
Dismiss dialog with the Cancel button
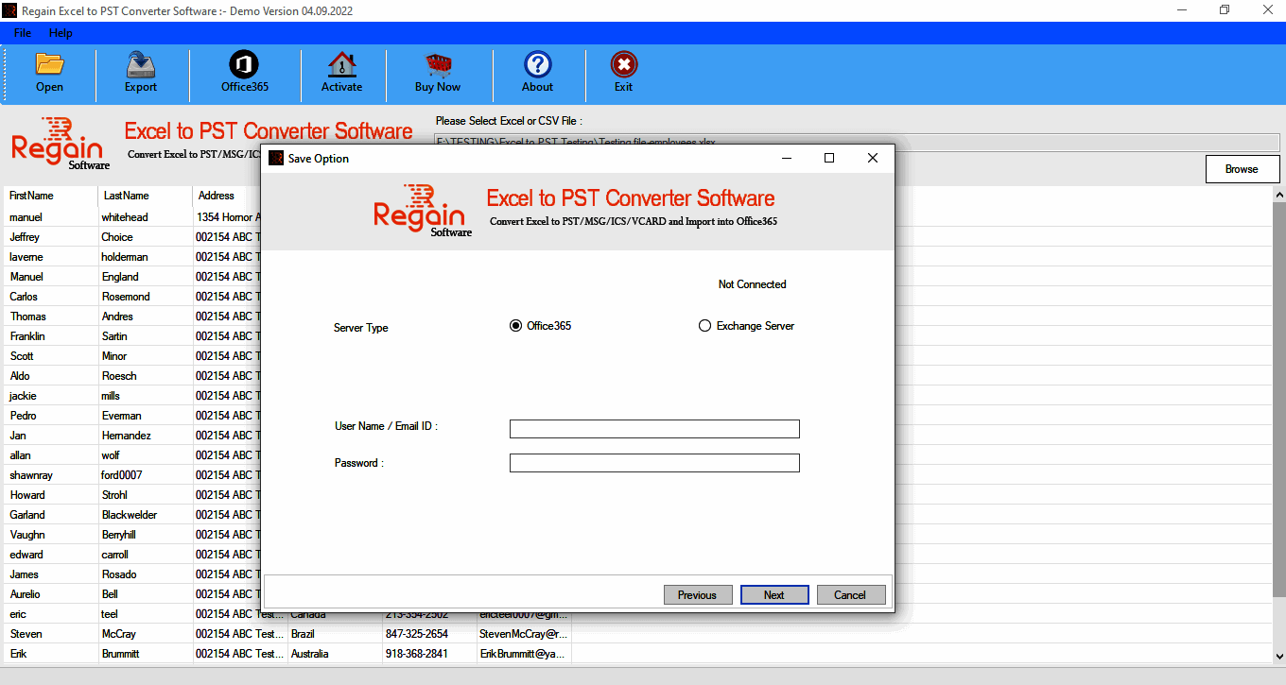(850, 595)
